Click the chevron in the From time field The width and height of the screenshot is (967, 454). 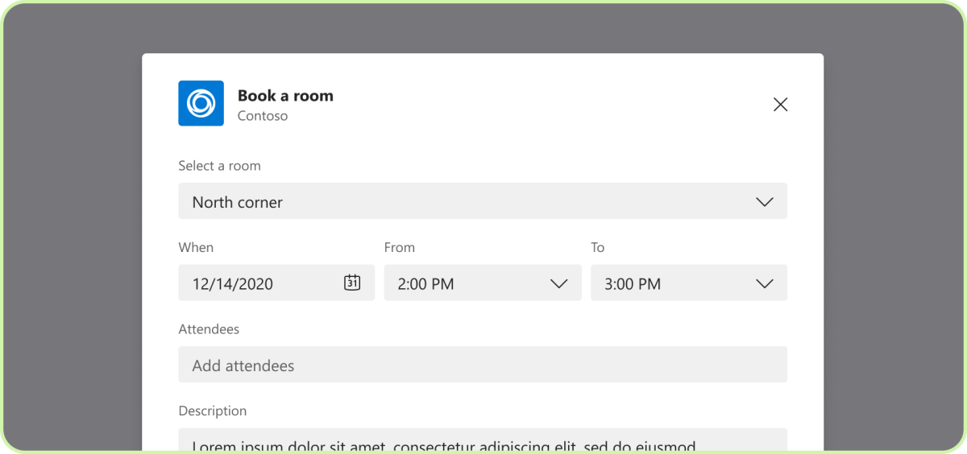pyautogui.click(x=558, y=283)
